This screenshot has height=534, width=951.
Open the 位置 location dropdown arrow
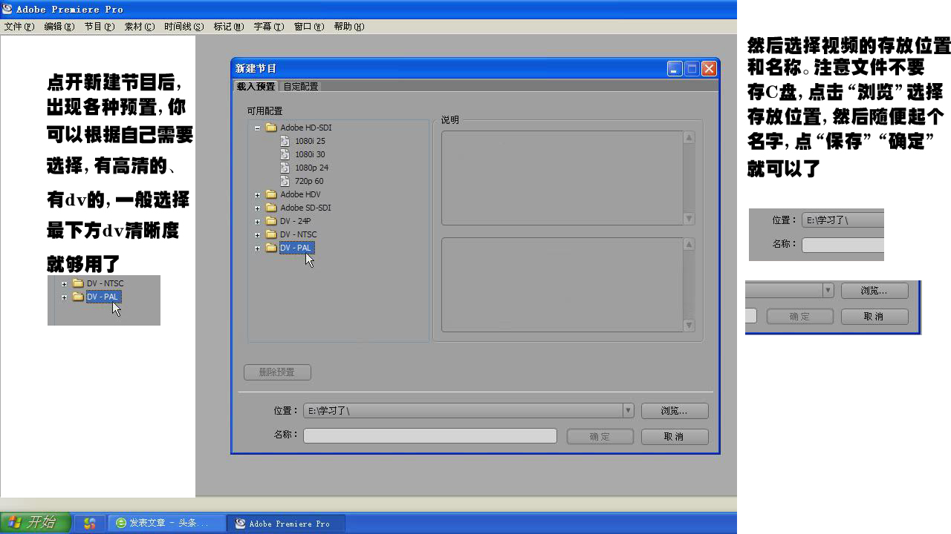point(628,410)
